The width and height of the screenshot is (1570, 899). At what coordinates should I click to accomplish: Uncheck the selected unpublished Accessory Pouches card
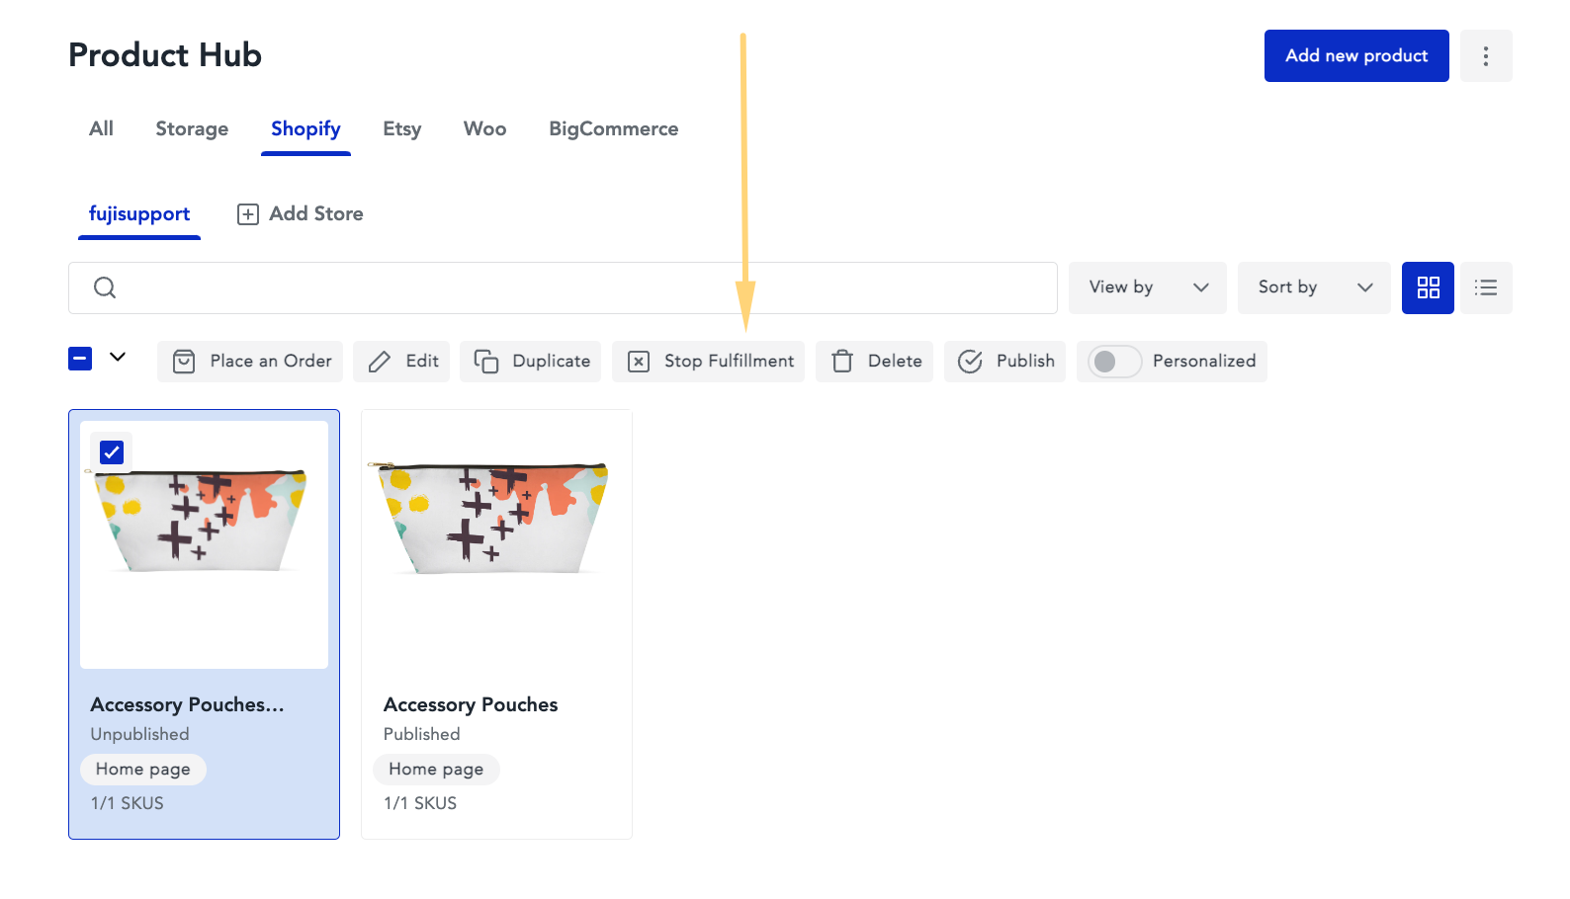coord(112,452)
